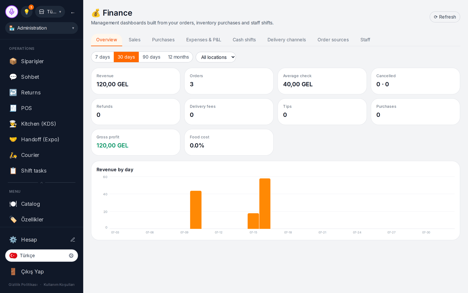Expand the Administration role selector

coord(42,28)
